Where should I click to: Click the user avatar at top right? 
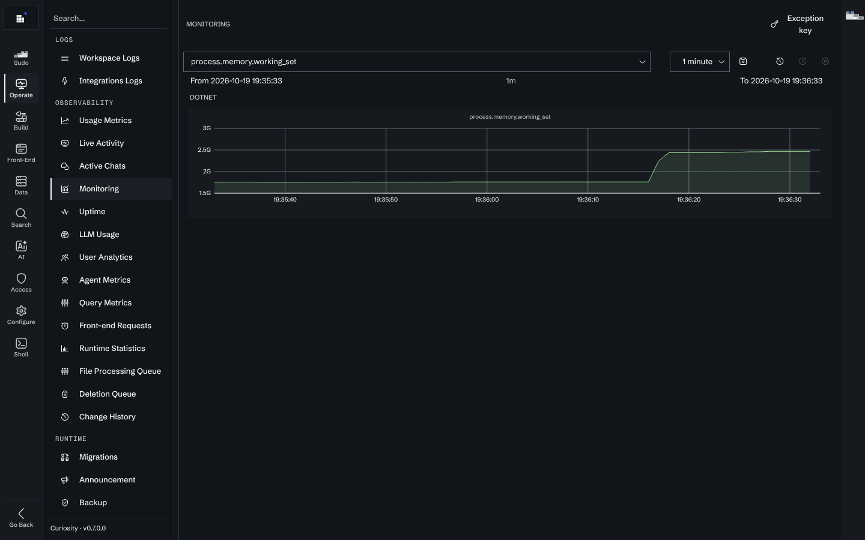click(x=854, y=16)
